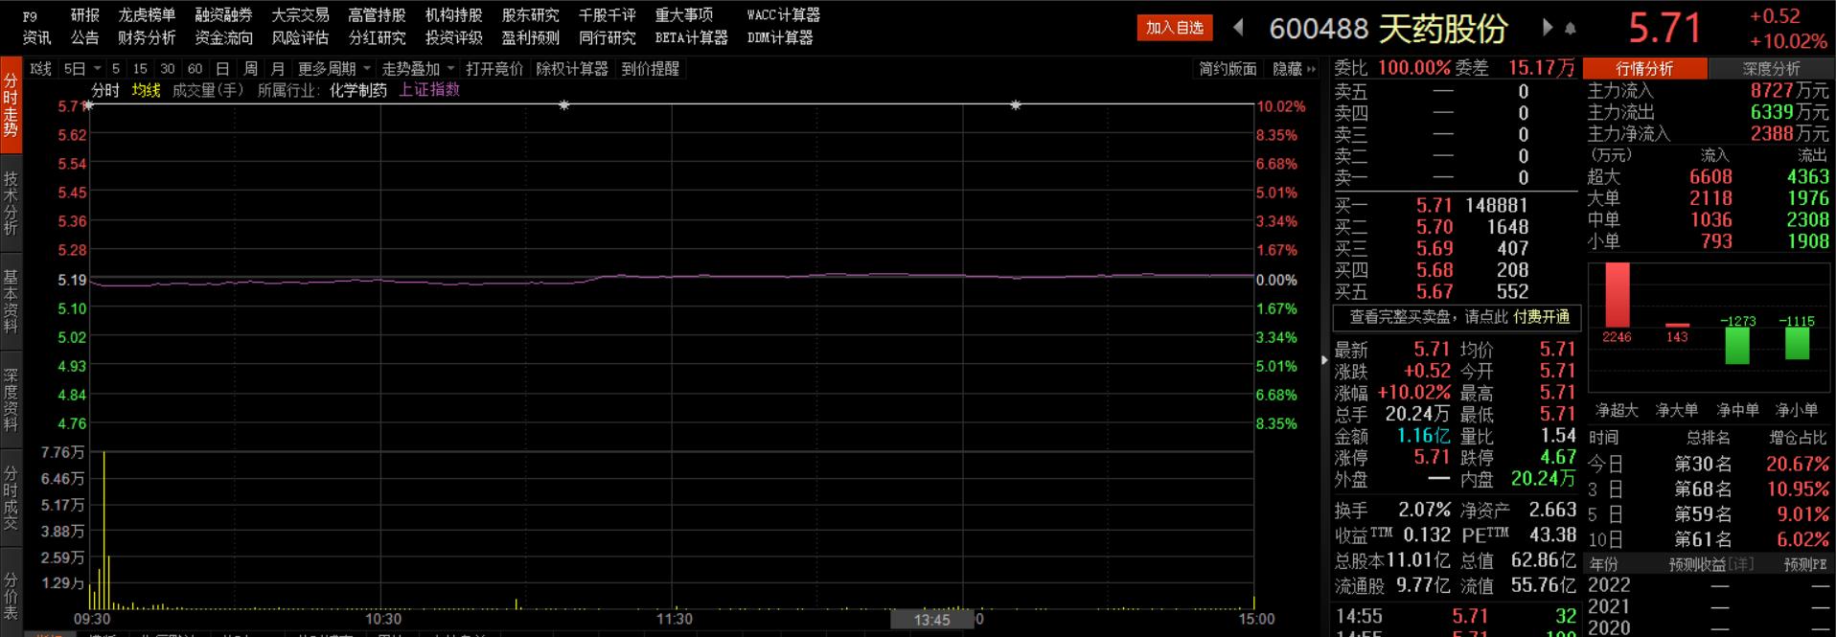Click the green -1273 net medium bar
1836x637 pixels.
tap(1736, 346)
